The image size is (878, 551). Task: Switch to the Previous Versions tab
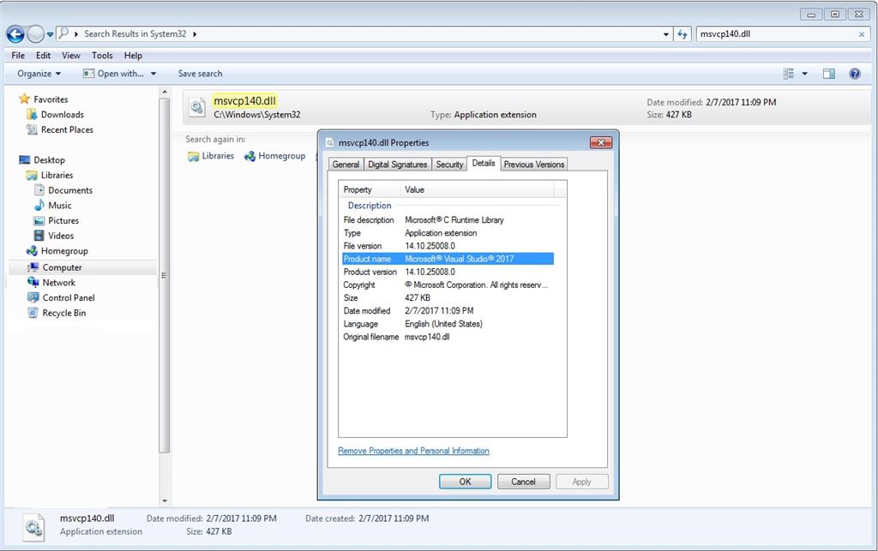(533, 165)
